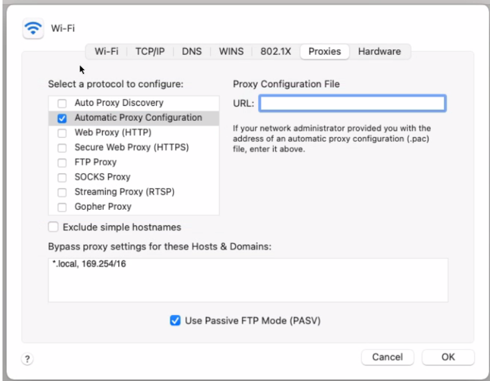The image size is (490, 381).
Task: Enable the FTP Proxy checkbox
Action: pyautogui.click(x=62, y=162)
